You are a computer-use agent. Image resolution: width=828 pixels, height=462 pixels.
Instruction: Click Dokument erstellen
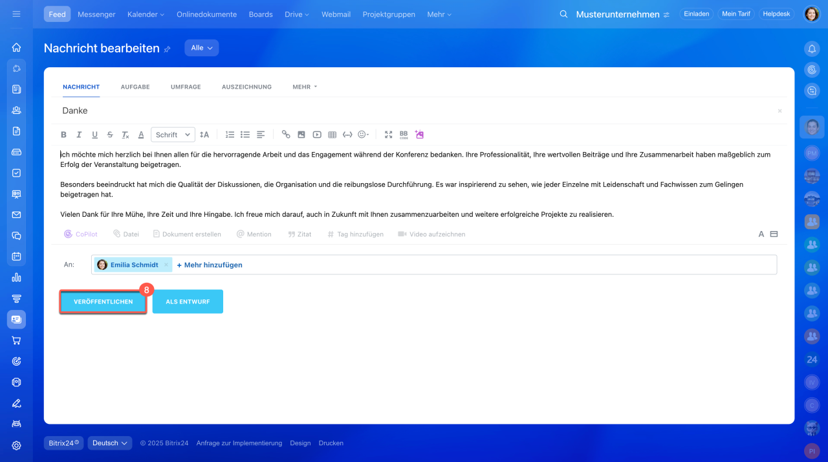pos(187,234)
